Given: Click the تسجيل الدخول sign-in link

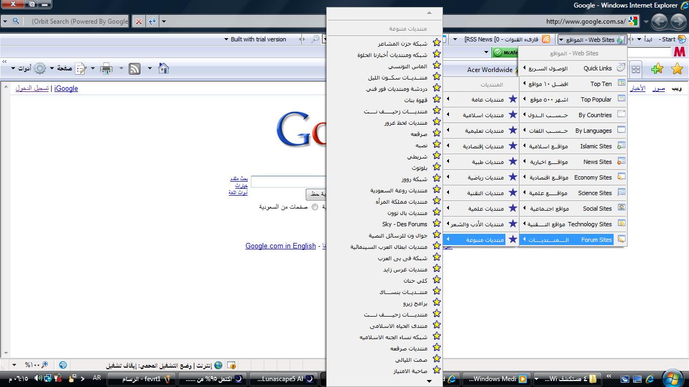Looking at the screenshot, I should pyautogui.click(x=32, y=88).
